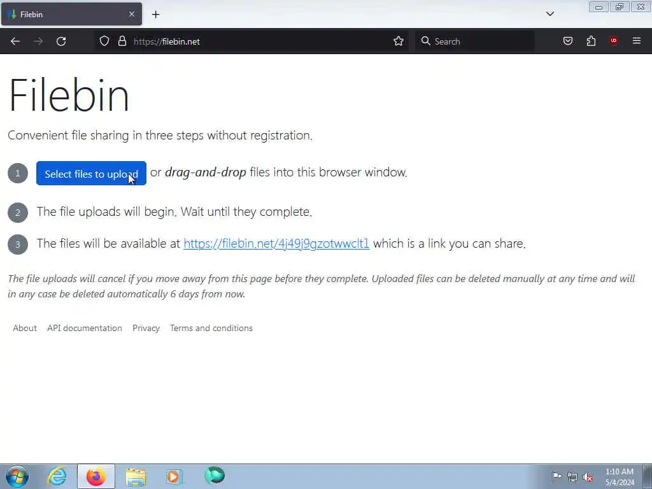Launch Internet Explorer from taskbar
Image resolution: width=652 pixels, height=489 pixels.
[x=57, y=476]
